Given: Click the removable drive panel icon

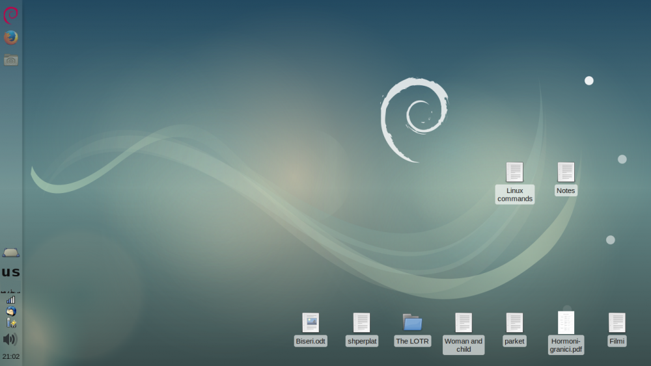Looking at the screenshot, I should click(11, 252).
